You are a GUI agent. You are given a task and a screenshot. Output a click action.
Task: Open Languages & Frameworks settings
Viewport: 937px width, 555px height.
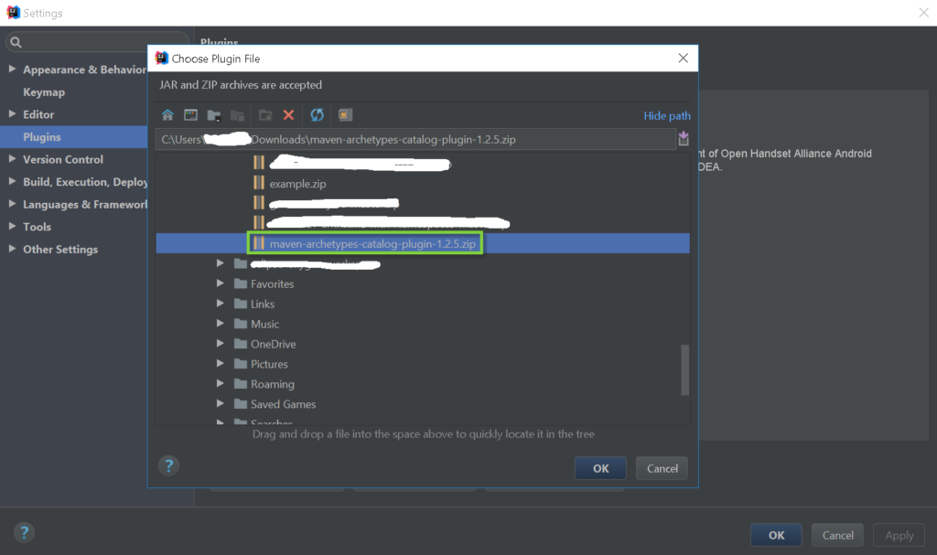click(85, 204)
